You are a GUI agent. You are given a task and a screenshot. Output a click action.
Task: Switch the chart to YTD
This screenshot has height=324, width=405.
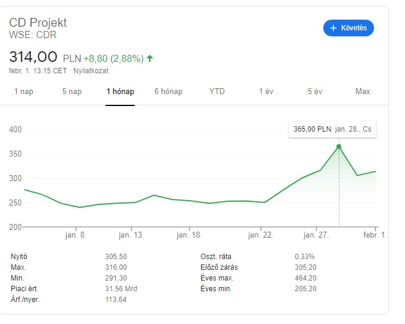[217, 91]
